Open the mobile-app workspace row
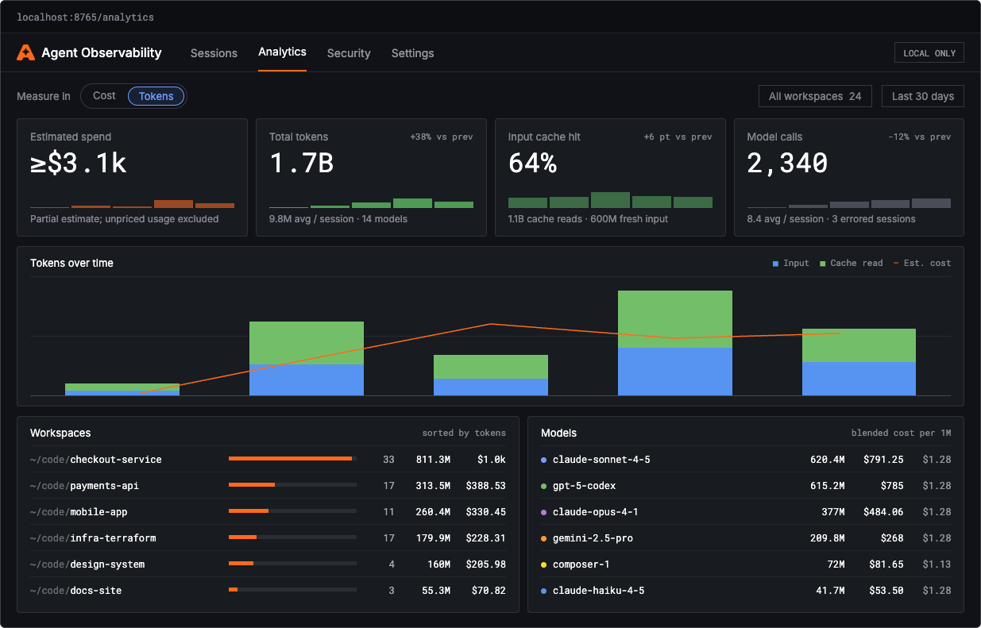The image size is (981, 628). [268, 511]
